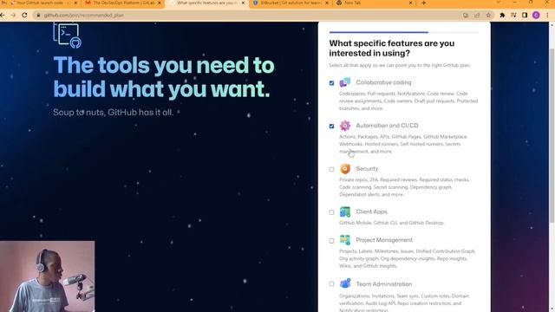This screenshot has height=312, width=555.
Task: Click the 'Client Apps' label
Action: [x=371, y=211]
